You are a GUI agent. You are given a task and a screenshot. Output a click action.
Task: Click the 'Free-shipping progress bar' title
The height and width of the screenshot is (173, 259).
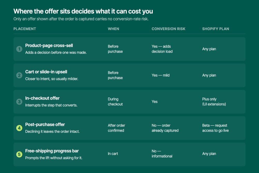[52, 151]
